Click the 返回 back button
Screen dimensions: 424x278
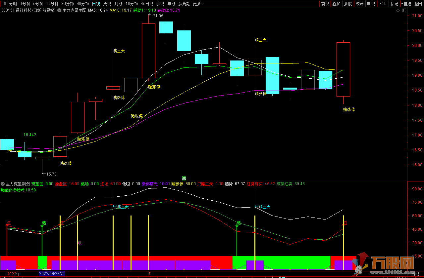418,4
